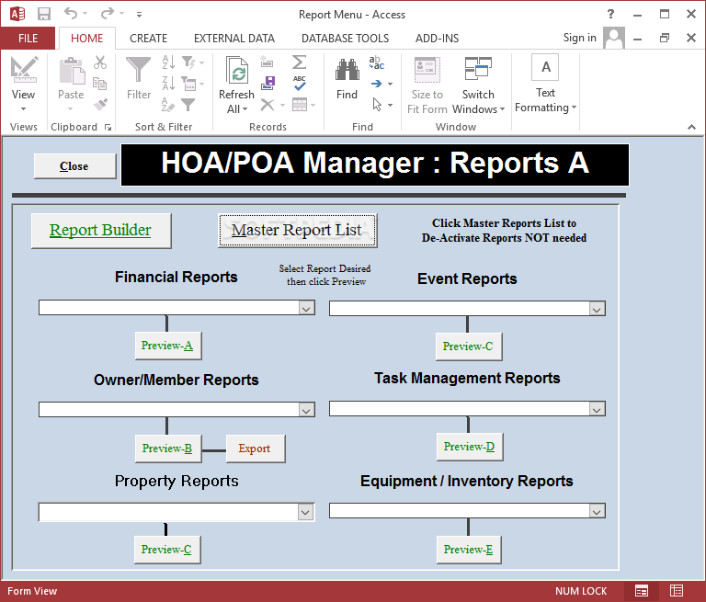The image size is (706, 602).
Task: Click the Select pointer icon in the Find group
Action: [377, 105]
